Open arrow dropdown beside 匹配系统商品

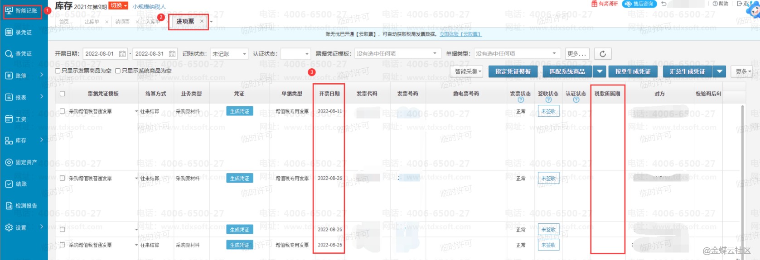coord(600,71)
